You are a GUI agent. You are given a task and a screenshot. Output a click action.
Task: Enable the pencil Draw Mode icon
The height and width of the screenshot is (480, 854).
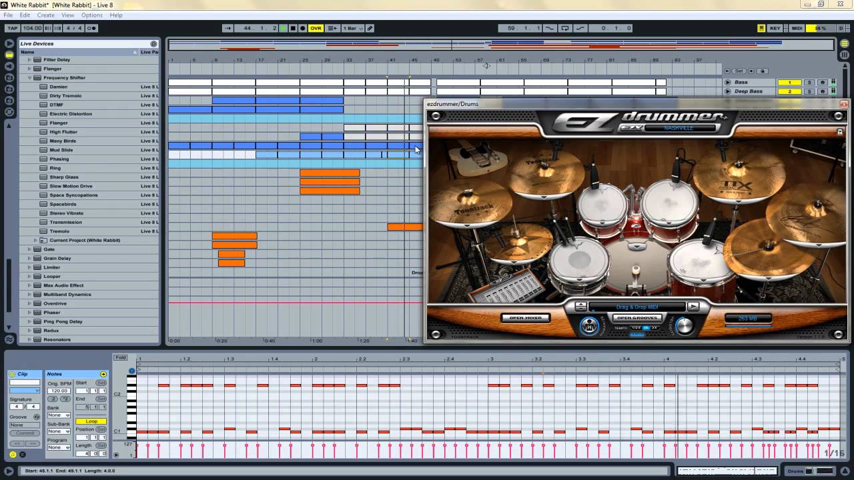pos(370,28)
